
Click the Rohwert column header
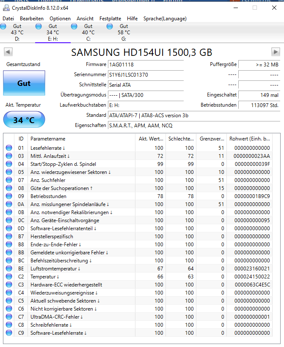click(x=249, y=139)
